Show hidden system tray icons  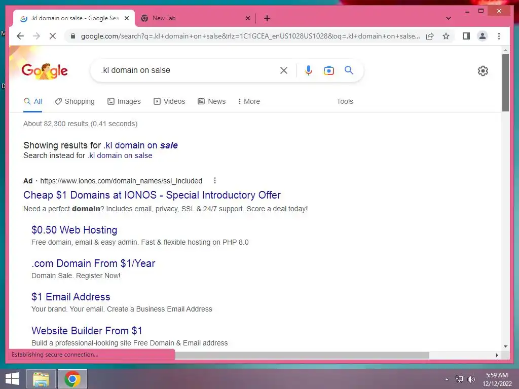pyautogui.click(x=447, y=379)
